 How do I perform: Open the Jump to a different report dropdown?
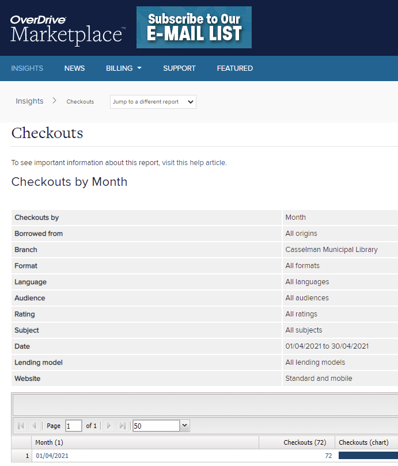tap(153, 102)
